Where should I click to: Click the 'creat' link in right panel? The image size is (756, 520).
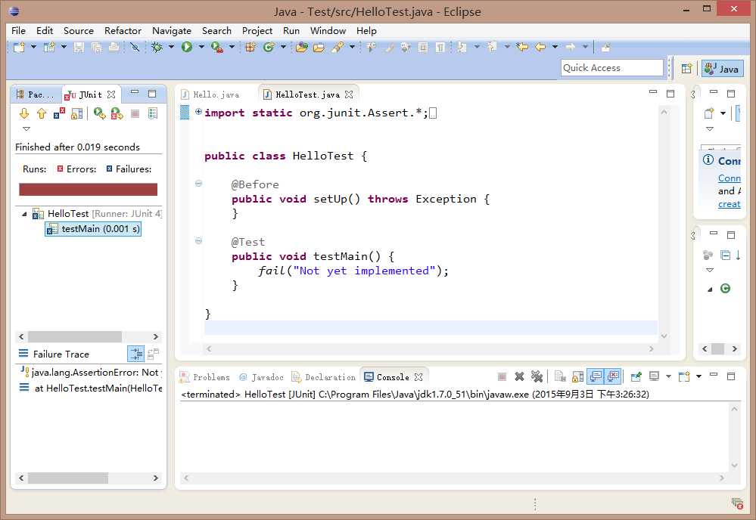point(729,204)
